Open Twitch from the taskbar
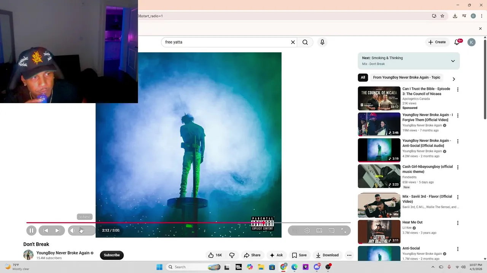This screenshot has height=273, width=487. (x=306, y=267)
